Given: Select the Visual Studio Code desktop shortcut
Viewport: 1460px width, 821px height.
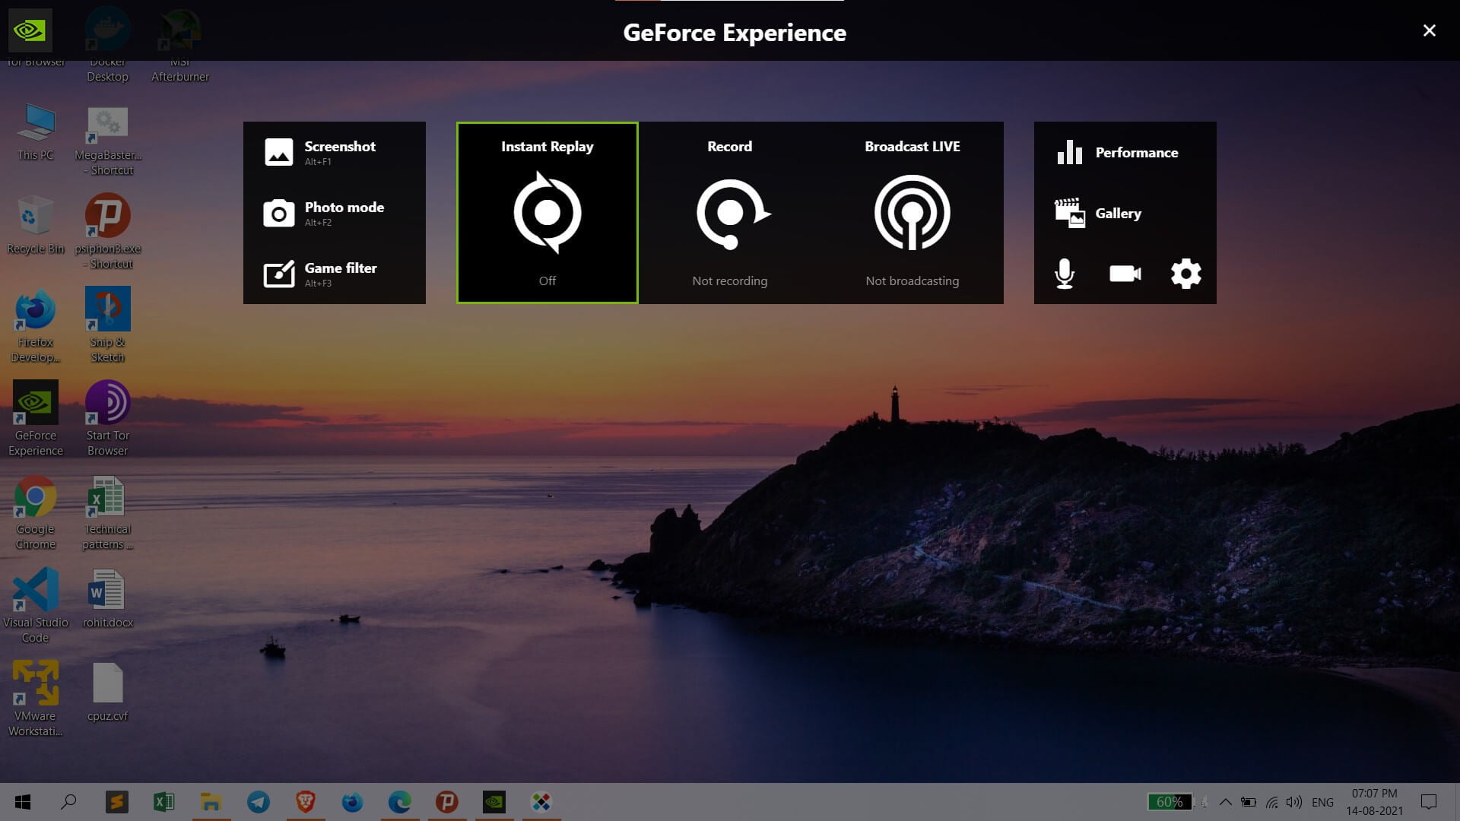Looking at the screenshot, I should (36, 606).
